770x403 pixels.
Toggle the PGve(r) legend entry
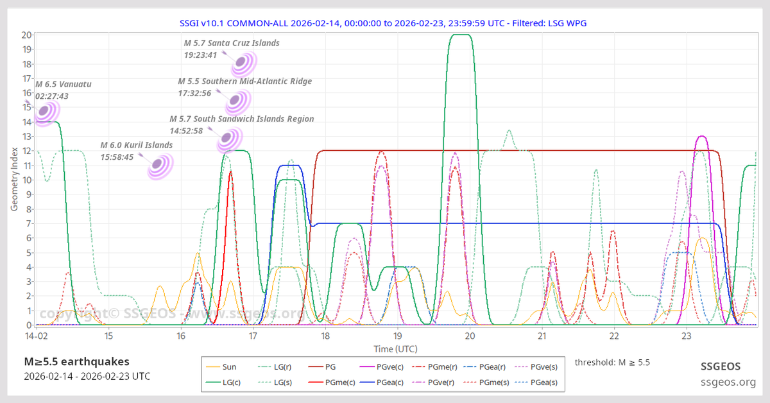pos(434,382)
